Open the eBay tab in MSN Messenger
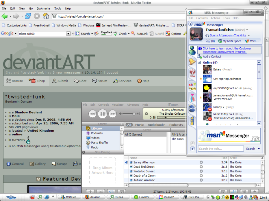 point(192,86)
